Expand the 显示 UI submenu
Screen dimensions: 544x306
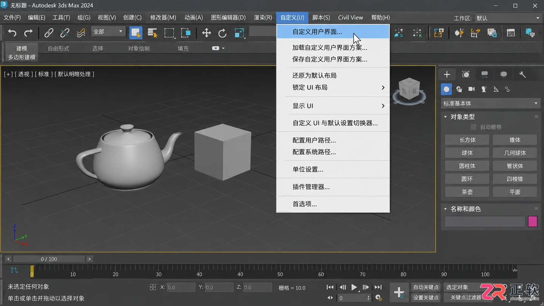click(333, 106)
